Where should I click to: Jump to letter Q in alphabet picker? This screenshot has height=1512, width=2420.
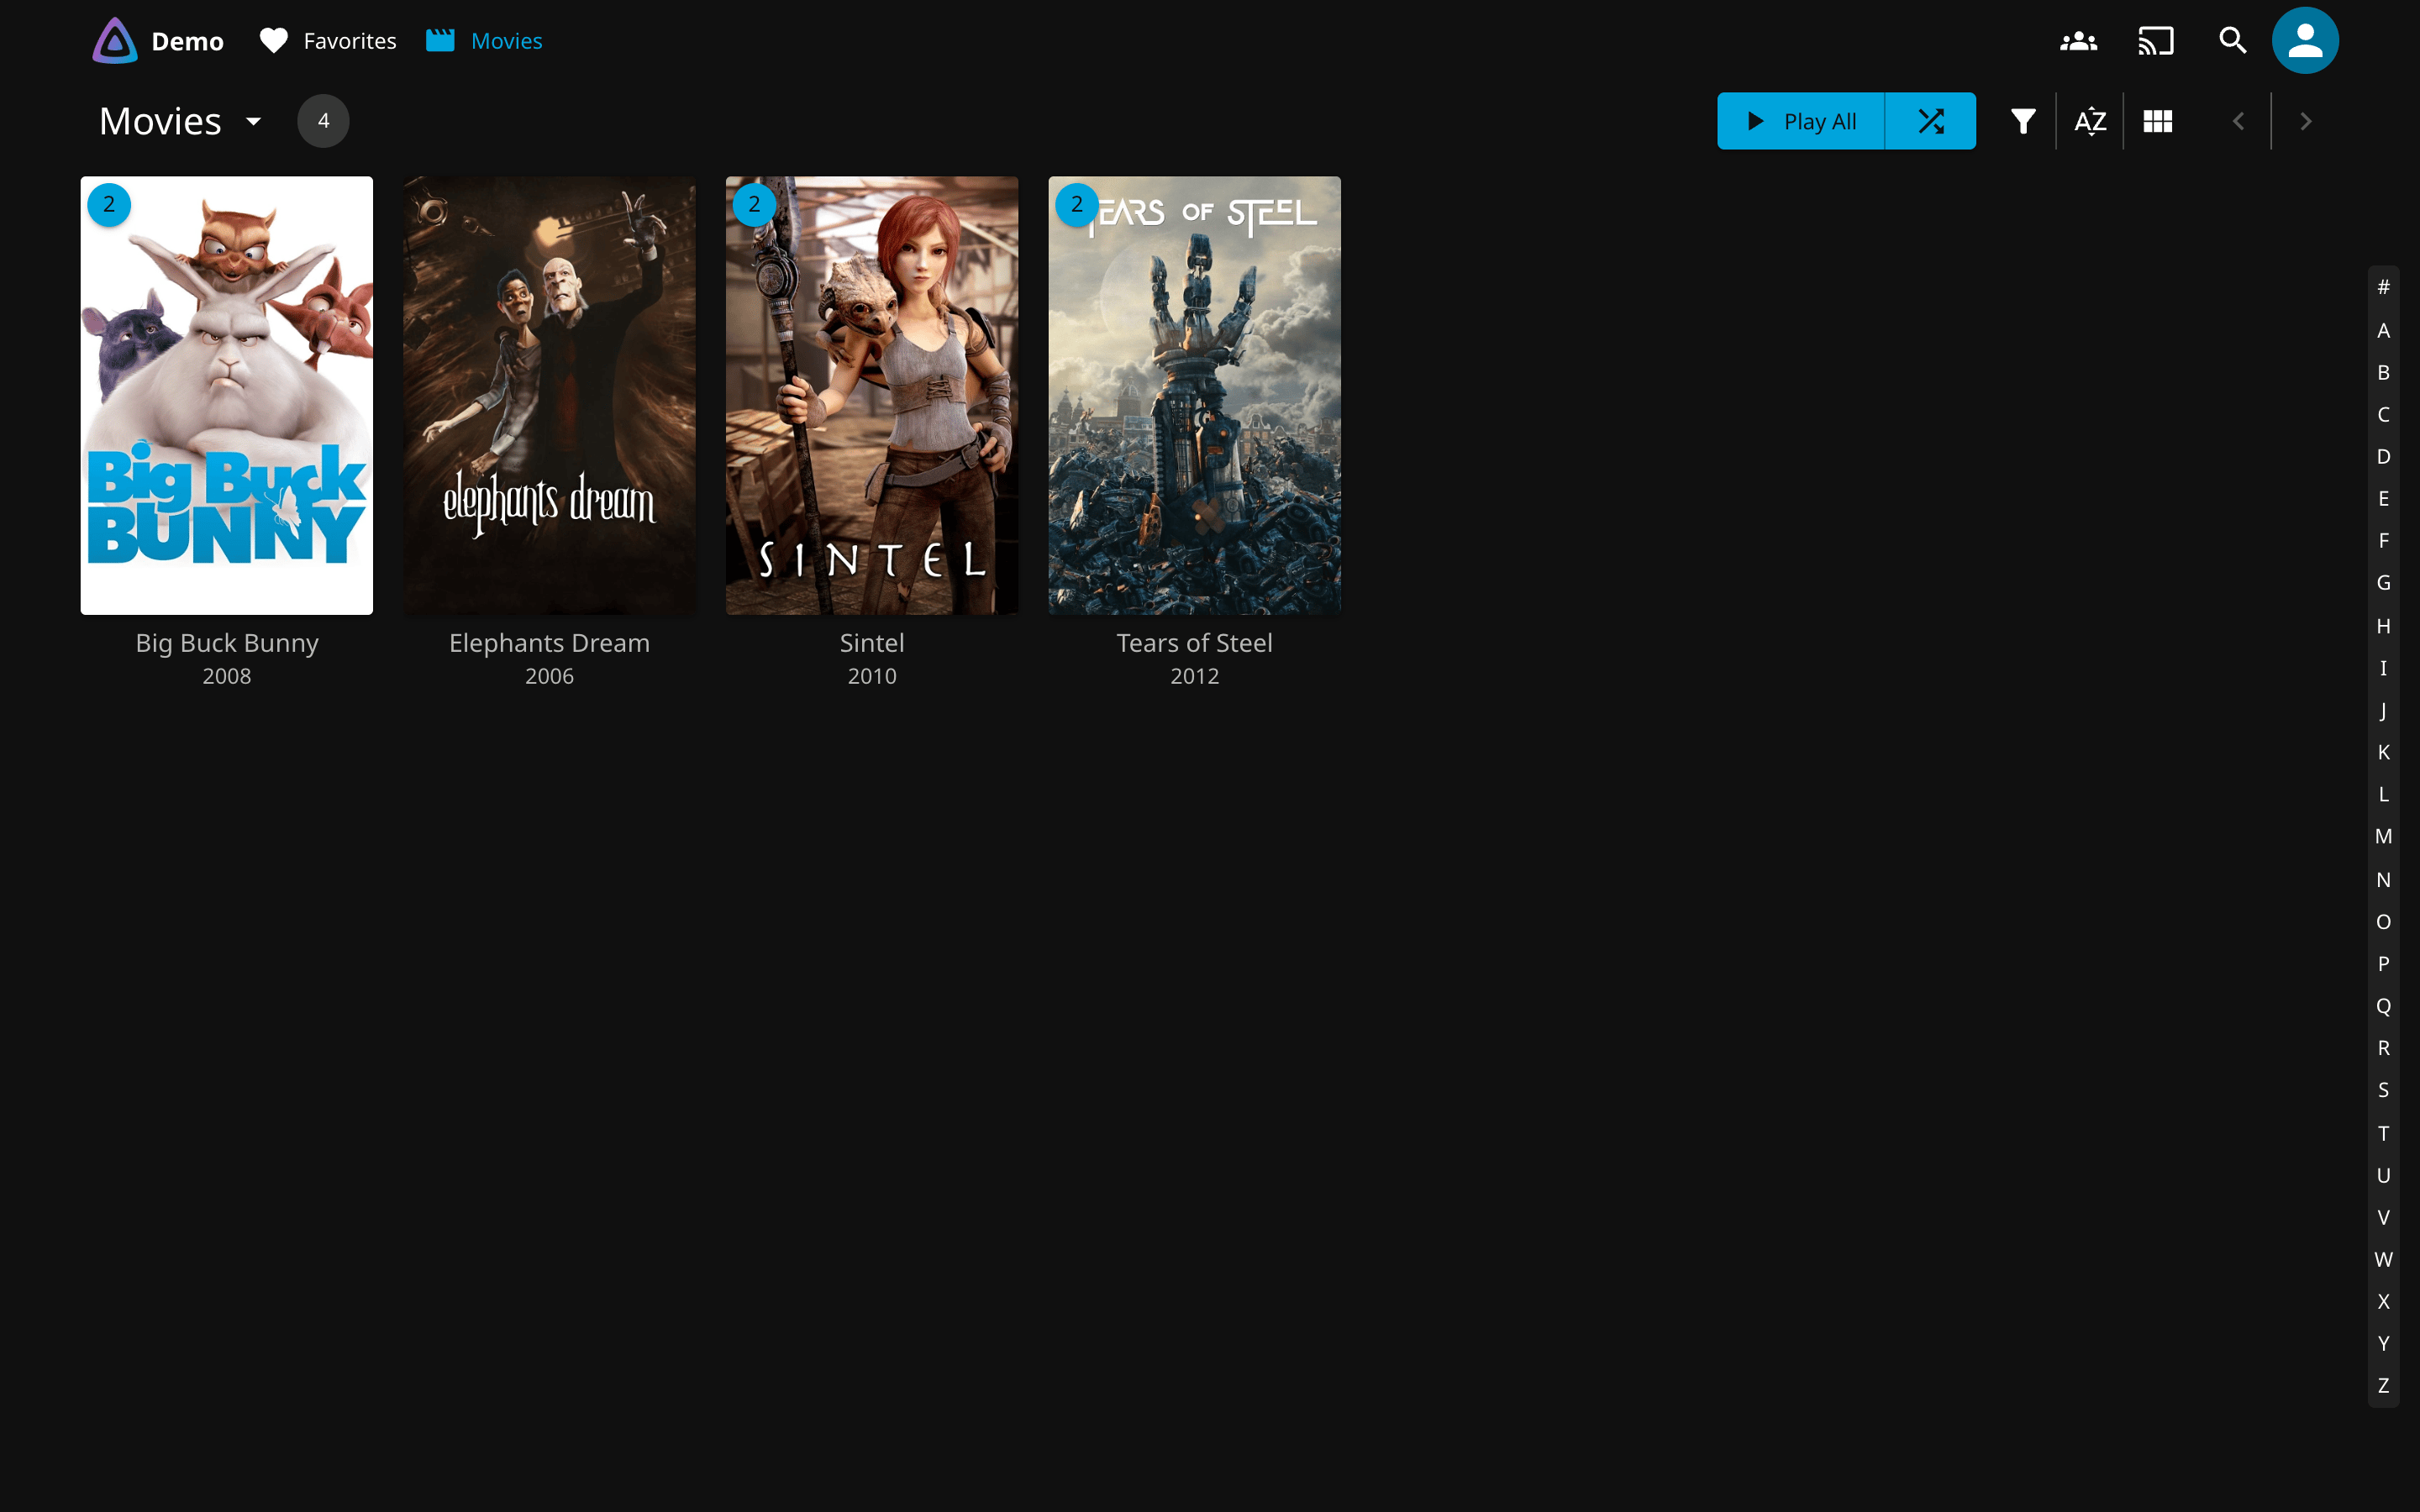click(2383, 1006)
